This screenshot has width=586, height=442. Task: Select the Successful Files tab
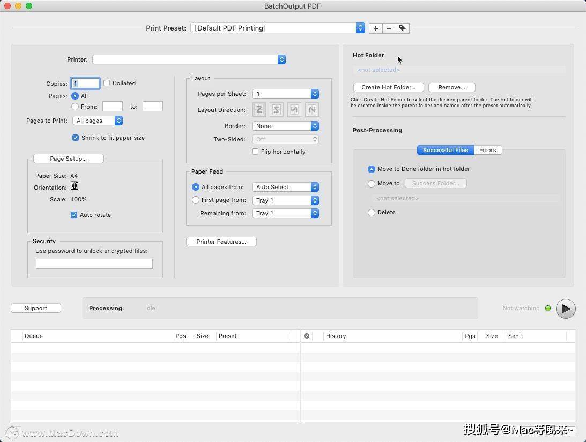445,150
